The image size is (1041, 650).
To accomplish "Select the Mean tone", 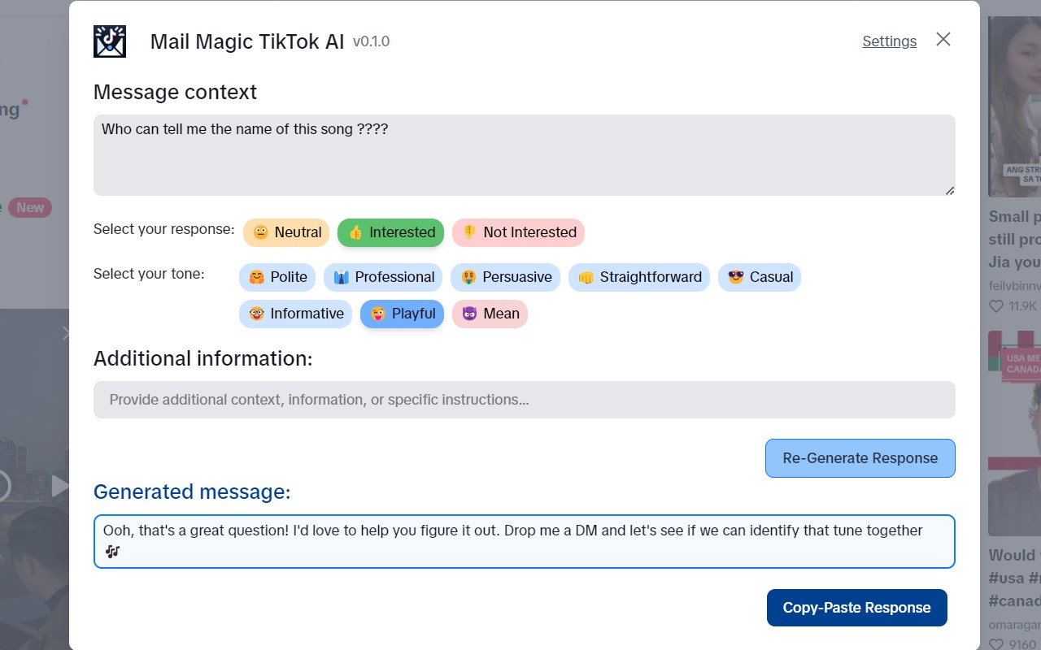I will pyautogui.click(x=490, y=314).
